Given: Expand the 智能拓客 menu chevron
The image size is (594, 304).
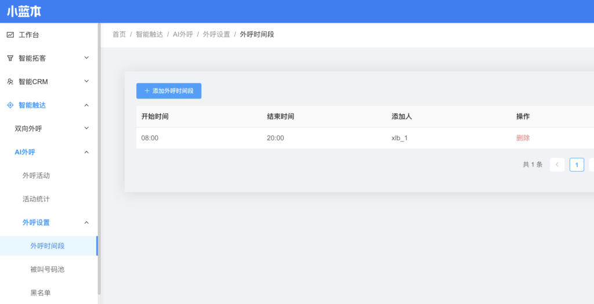Looking at the screenshot, I should [x=86, y=58].
